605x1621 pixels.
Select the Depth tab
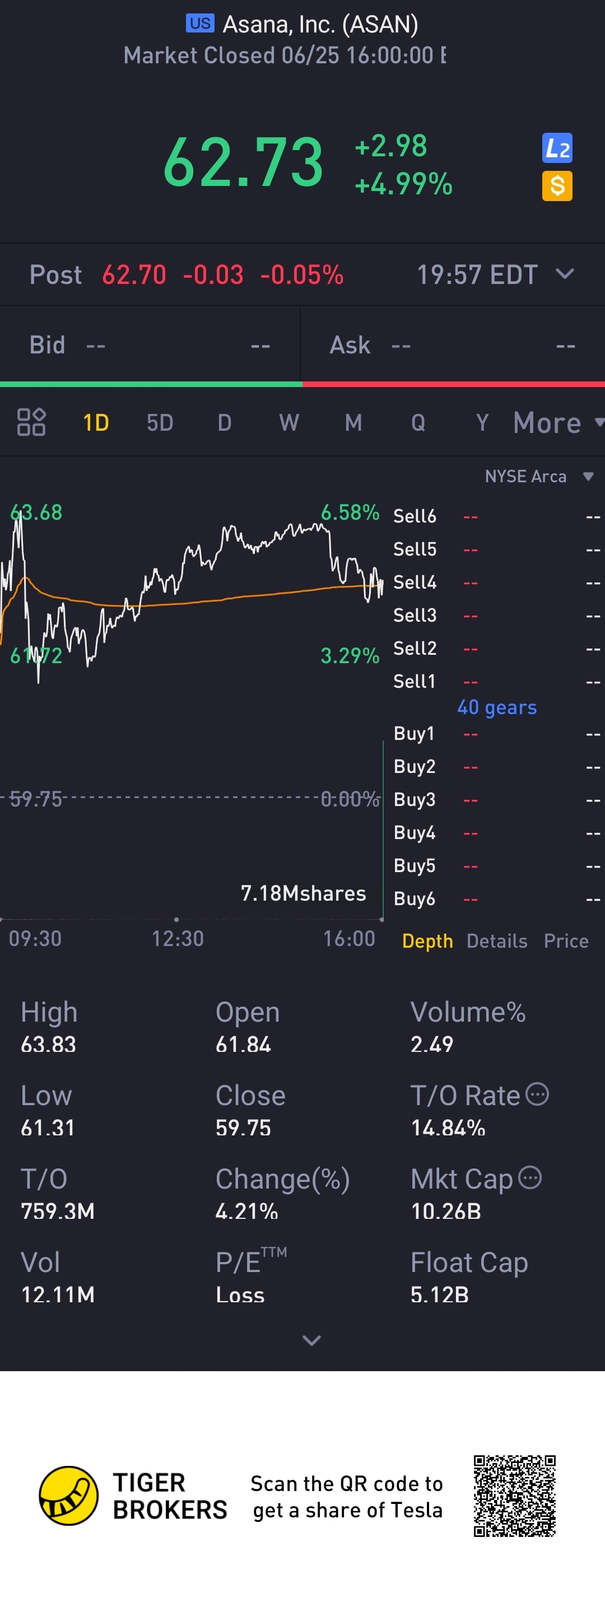427,941
